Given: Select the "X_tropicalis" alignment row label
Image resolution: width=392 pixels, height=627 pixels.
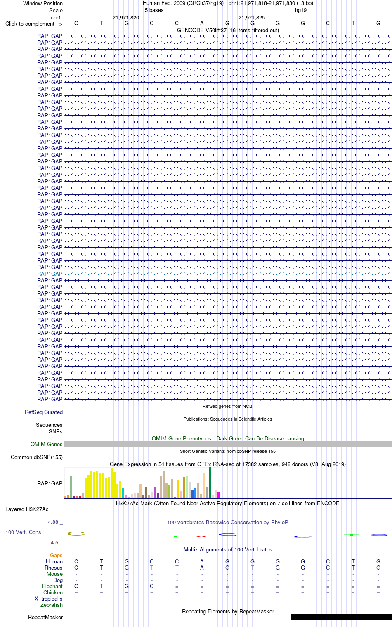Looking at the screenshot, I should coord(49,599).
